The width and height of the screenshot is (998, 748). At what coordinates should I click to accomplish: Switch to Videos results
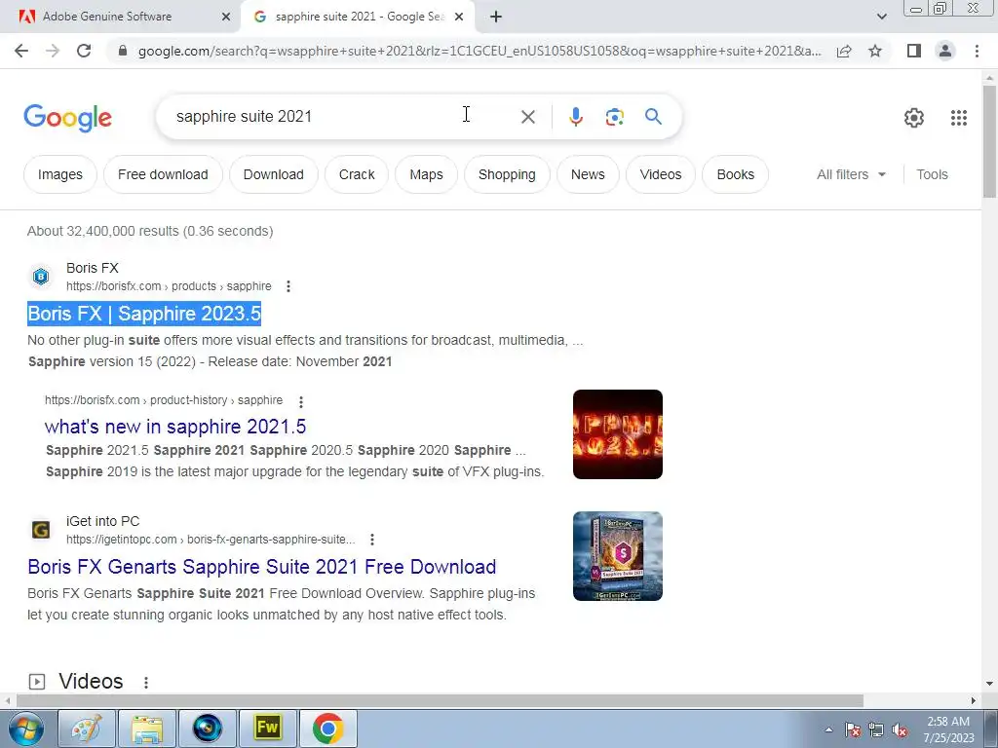661,174
